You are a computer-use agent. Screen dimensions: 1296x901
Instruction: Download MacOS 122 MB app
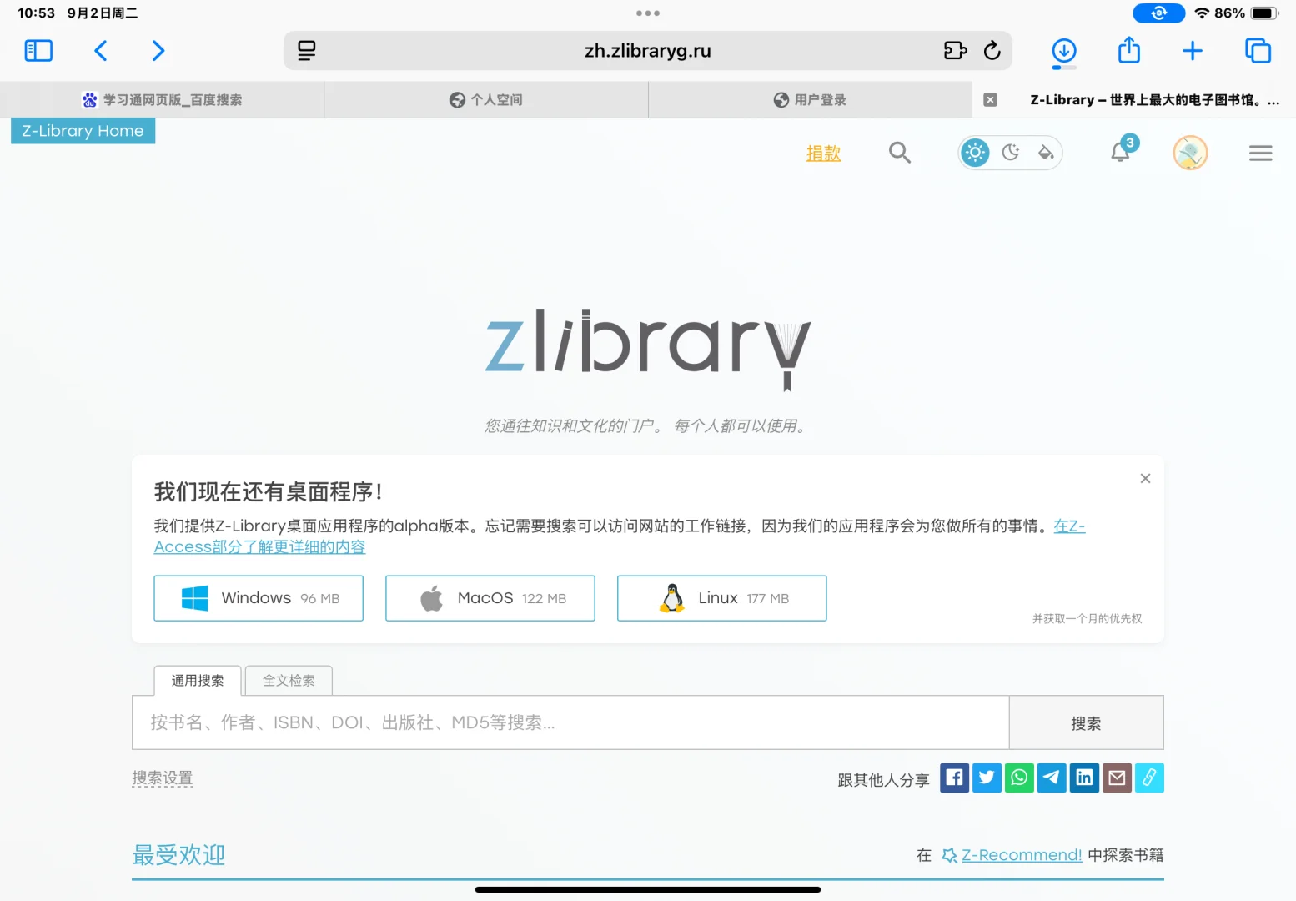click(490, 598)
